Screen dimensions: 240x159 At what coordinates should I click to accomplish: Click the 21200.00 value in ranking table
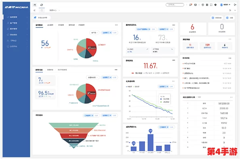tap(224, 109)
